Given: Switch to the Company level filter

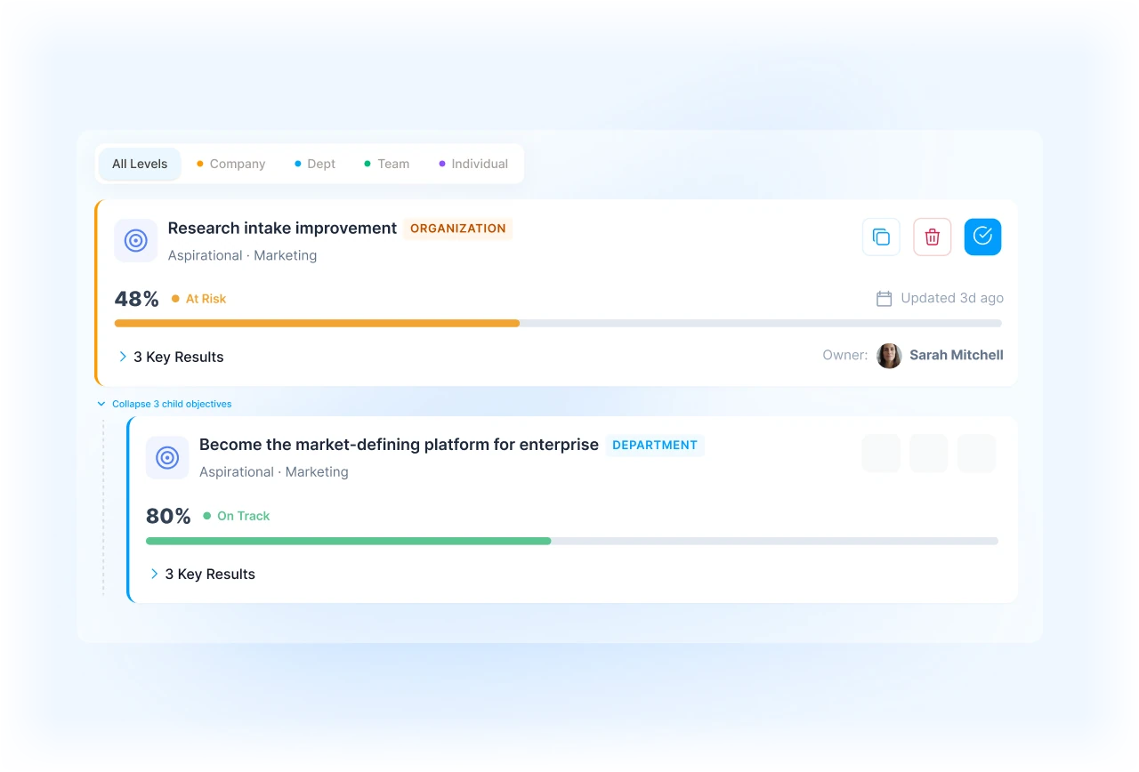Looking at the screenshot, I should coord(231,164).
